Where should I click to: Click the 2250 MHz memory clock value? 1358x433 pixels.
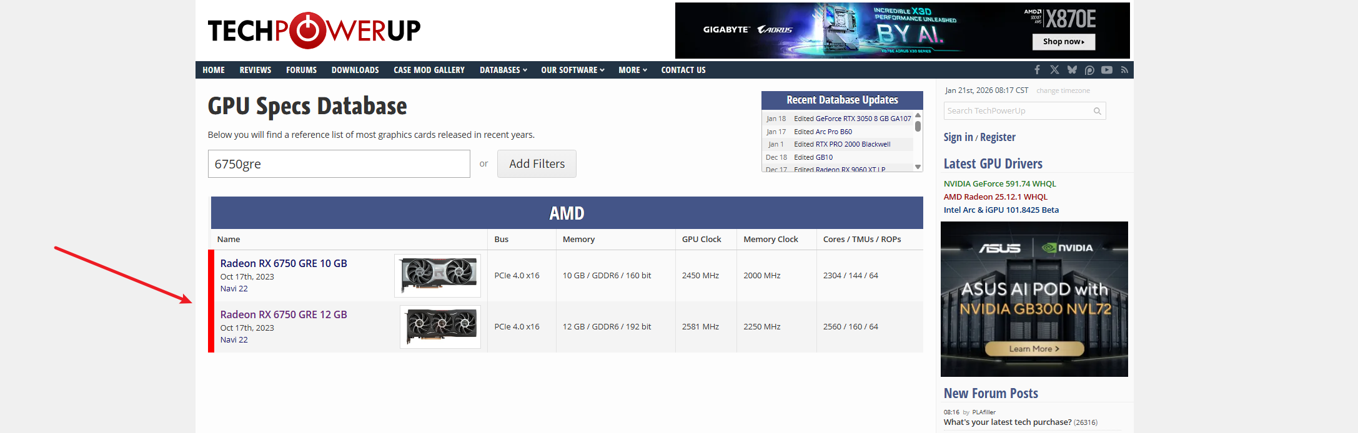762,327
